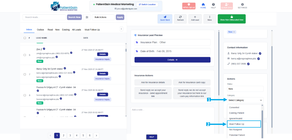Open the More vertical dots menu

[210, 19]
